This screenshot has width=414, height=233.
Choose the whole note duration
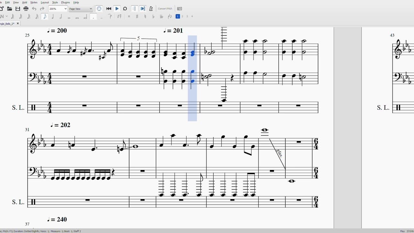[69, 17]
